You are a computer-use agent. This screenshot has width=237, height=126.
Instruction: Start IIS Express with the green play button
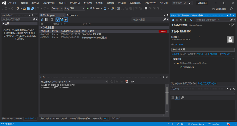pyautogui.click(x=88, y=9)
